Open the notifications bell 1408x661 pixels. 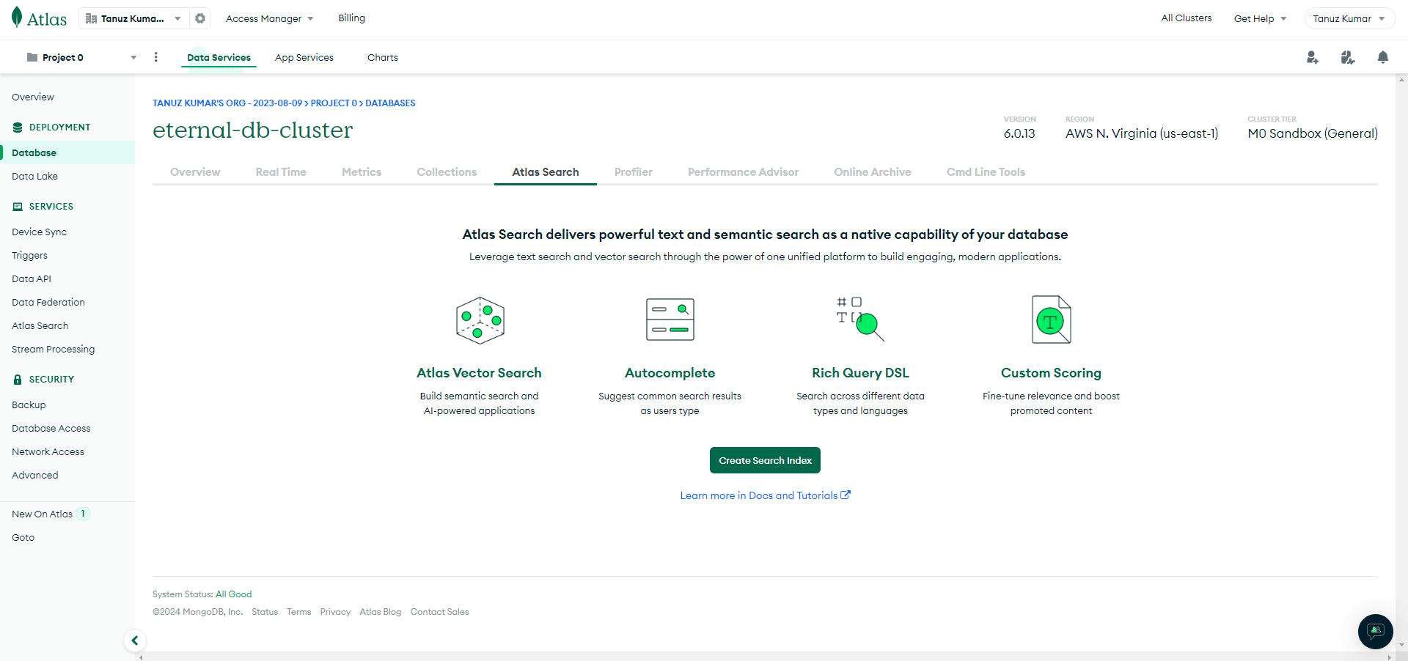tap(1383, 57)
